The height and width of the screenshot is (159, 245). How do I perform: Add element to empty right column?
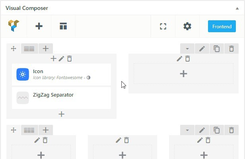coord(183,74)
